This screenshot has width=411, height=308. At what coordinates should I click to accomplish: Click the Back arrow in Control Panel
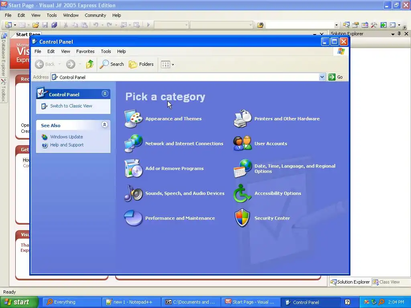[39, 64]
